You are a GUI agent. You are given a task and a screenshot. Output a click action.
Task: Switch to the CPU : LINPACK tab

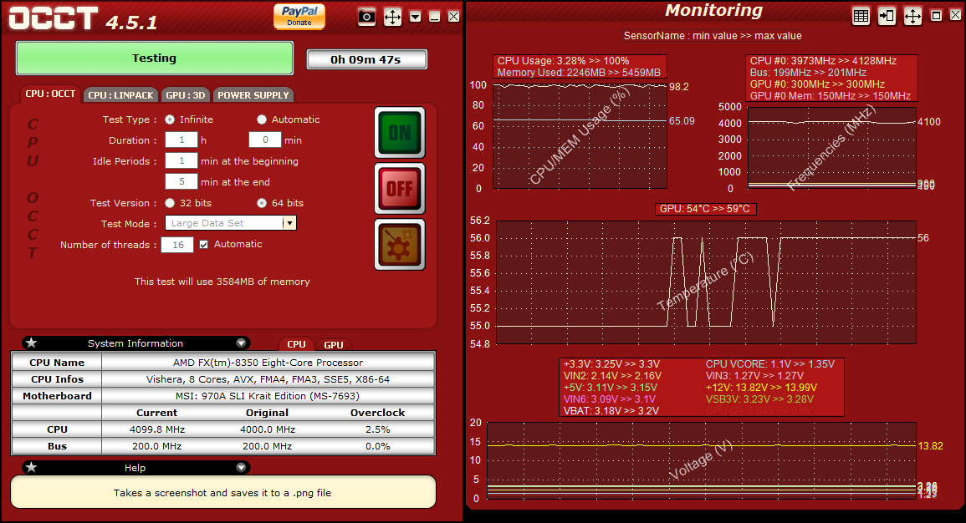[120, 94]
